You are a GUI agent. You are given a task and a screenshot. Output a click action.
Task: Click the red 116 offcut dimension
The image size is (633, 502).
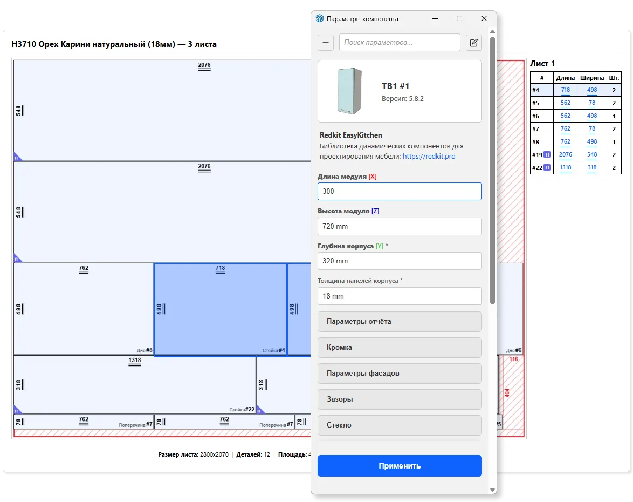(513, 359)
